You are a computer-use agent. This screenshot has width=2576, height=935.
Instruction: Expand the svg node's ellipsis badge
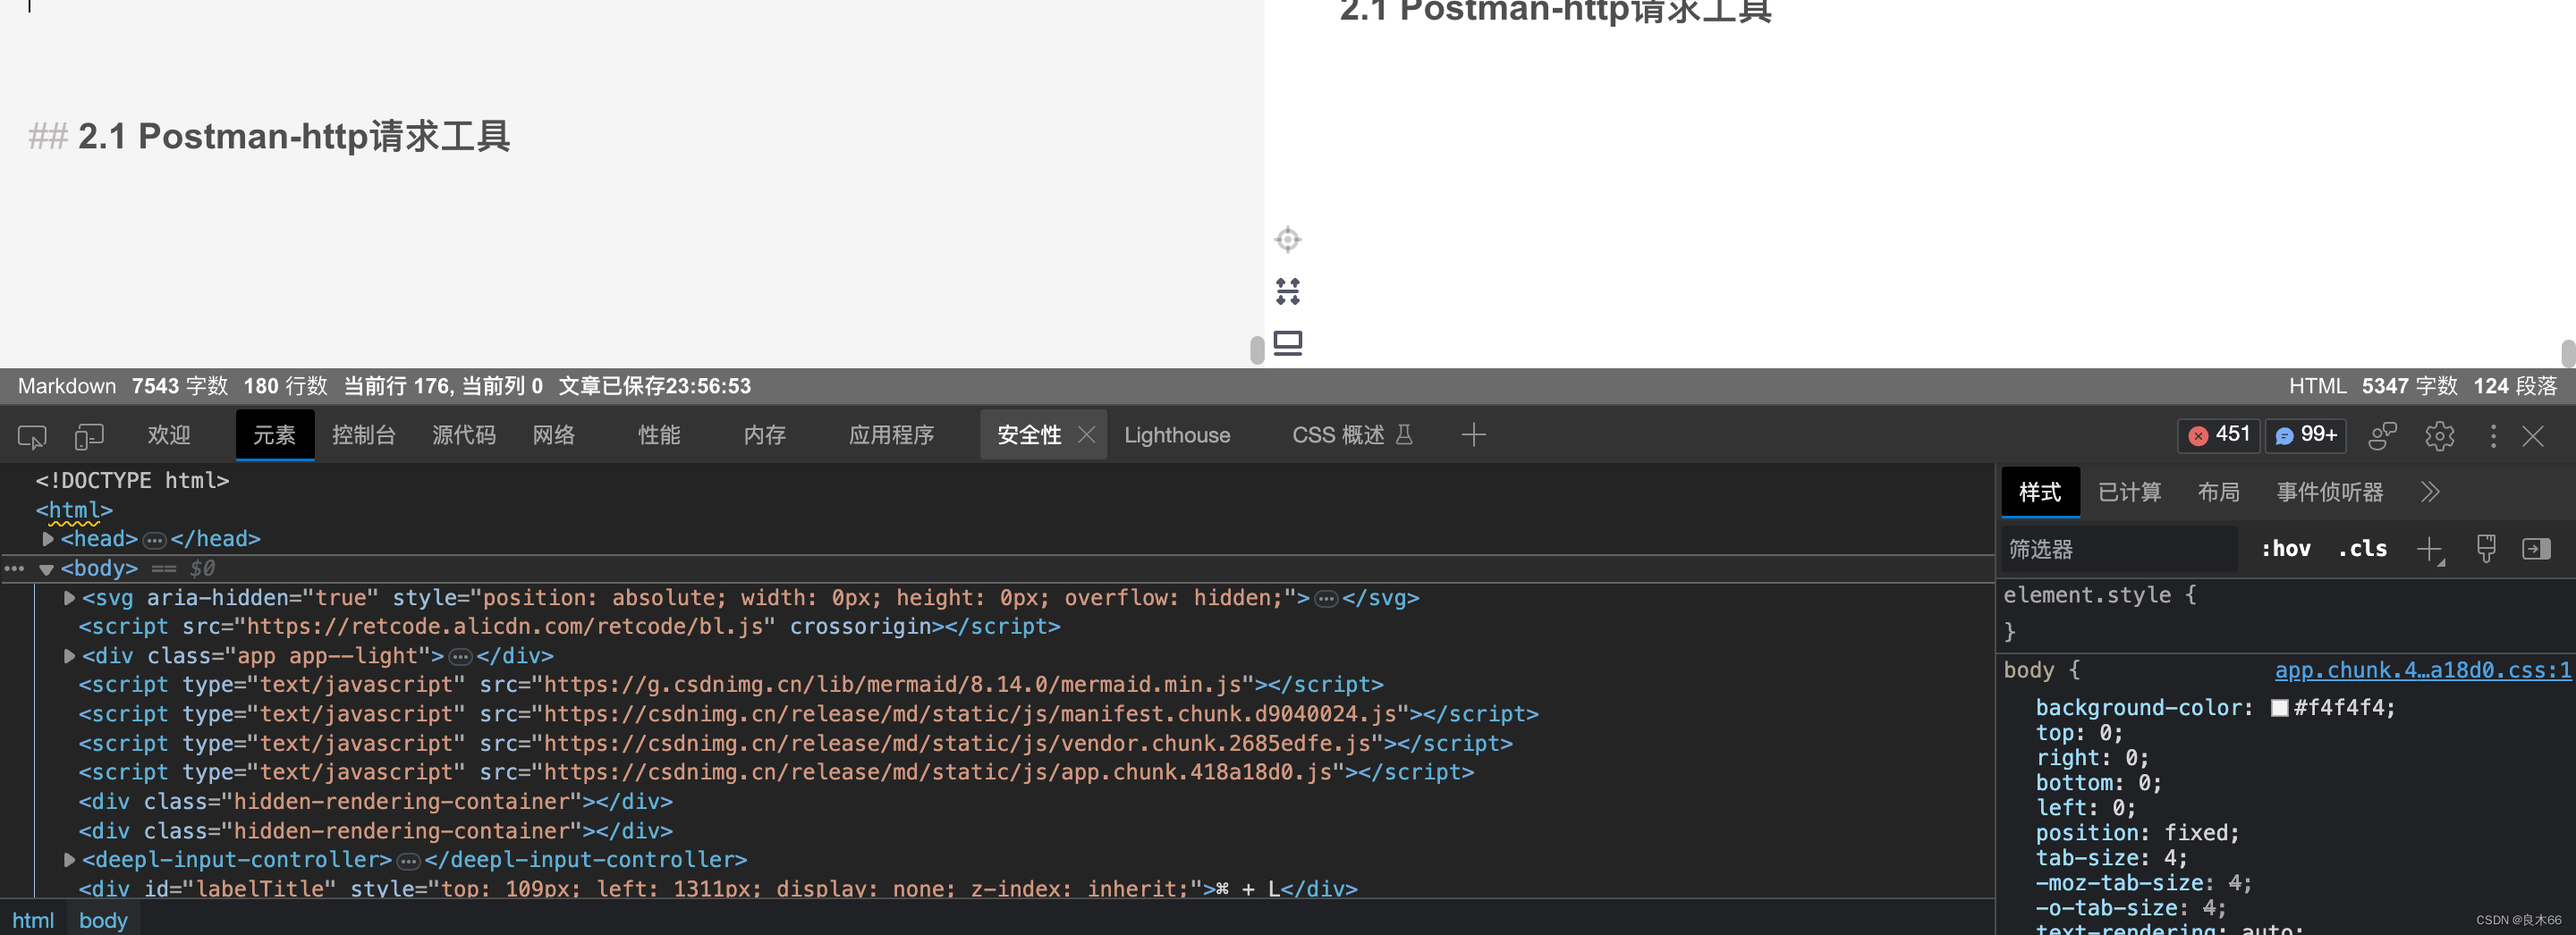(1326, 600)
